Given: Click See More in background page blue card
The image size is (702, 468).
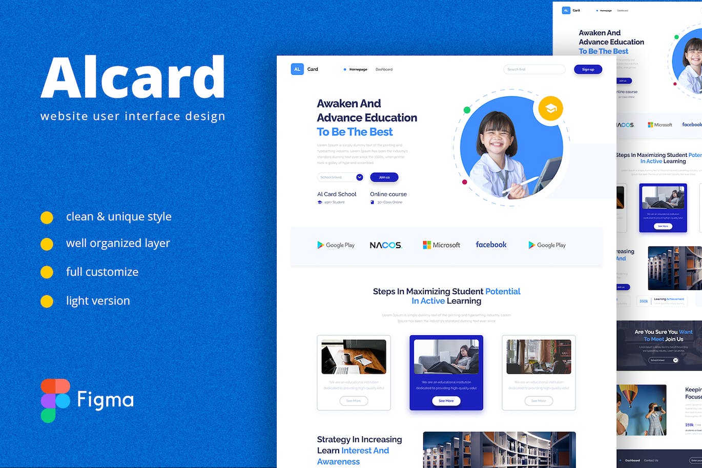Looking at the screenshot, I should [663, 226].
